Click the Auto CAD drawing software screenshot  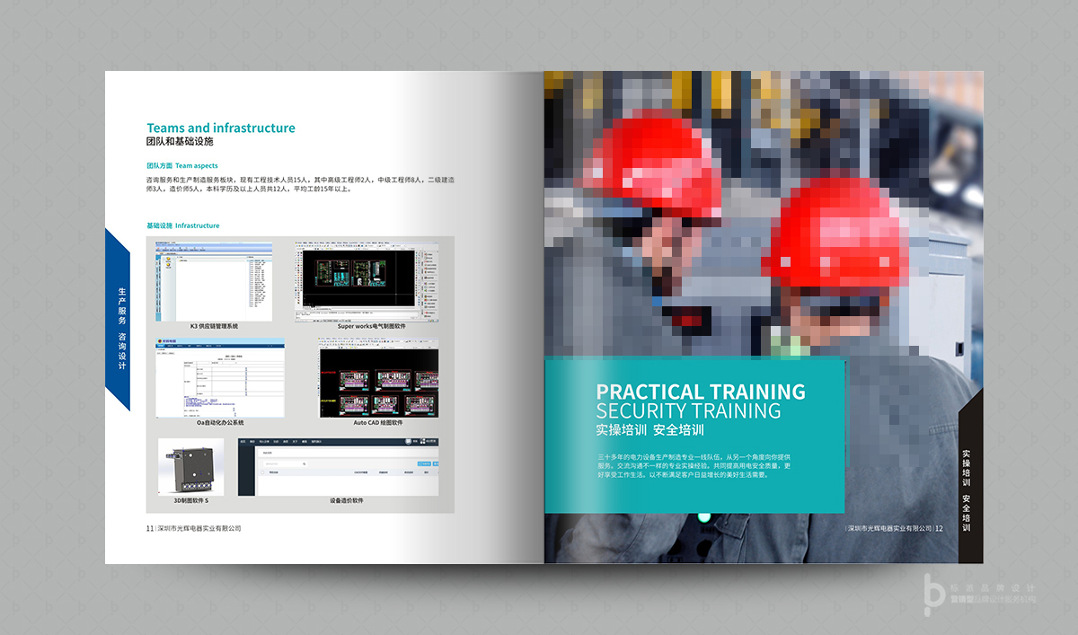378,377
